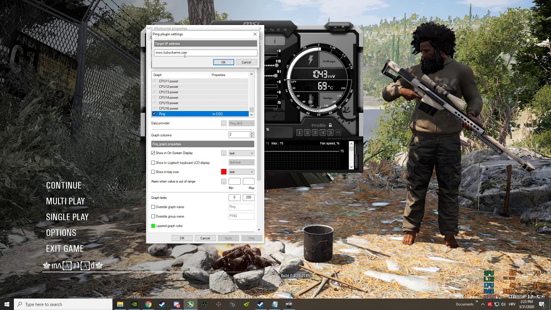Select CONTINUE in the game menu

[64, 186]
